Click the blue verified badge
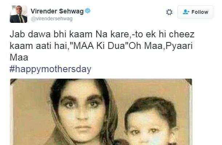Image resolution: width=222 pixels, height=145 pixels. click(88, 11)
